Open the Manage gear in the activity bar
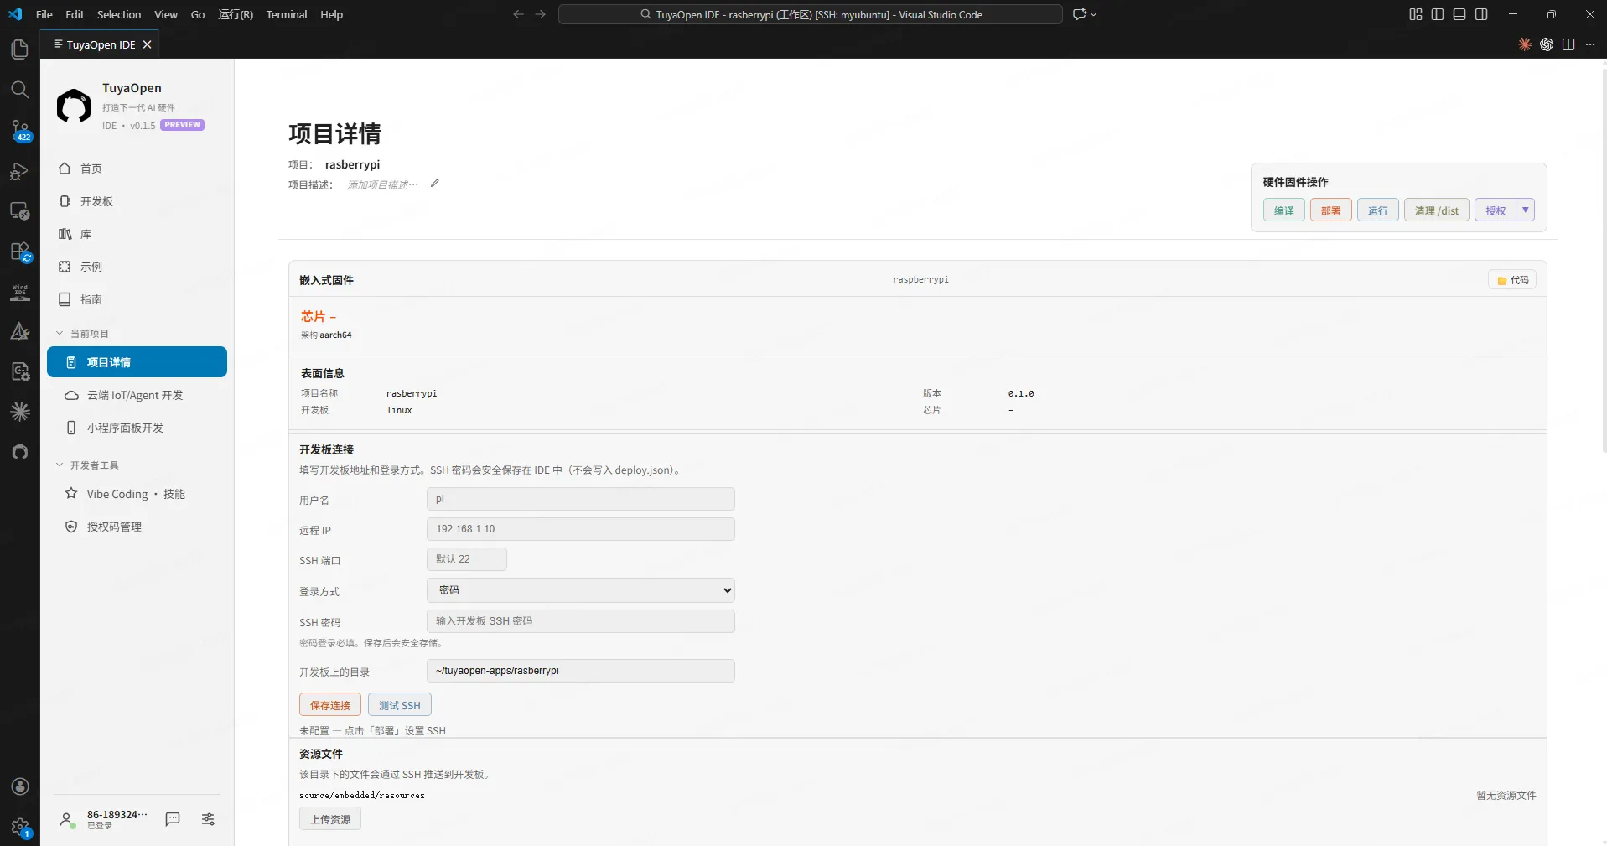This screenshot has width=1607, height=846. pyautogui.click(x=20, y=828)
